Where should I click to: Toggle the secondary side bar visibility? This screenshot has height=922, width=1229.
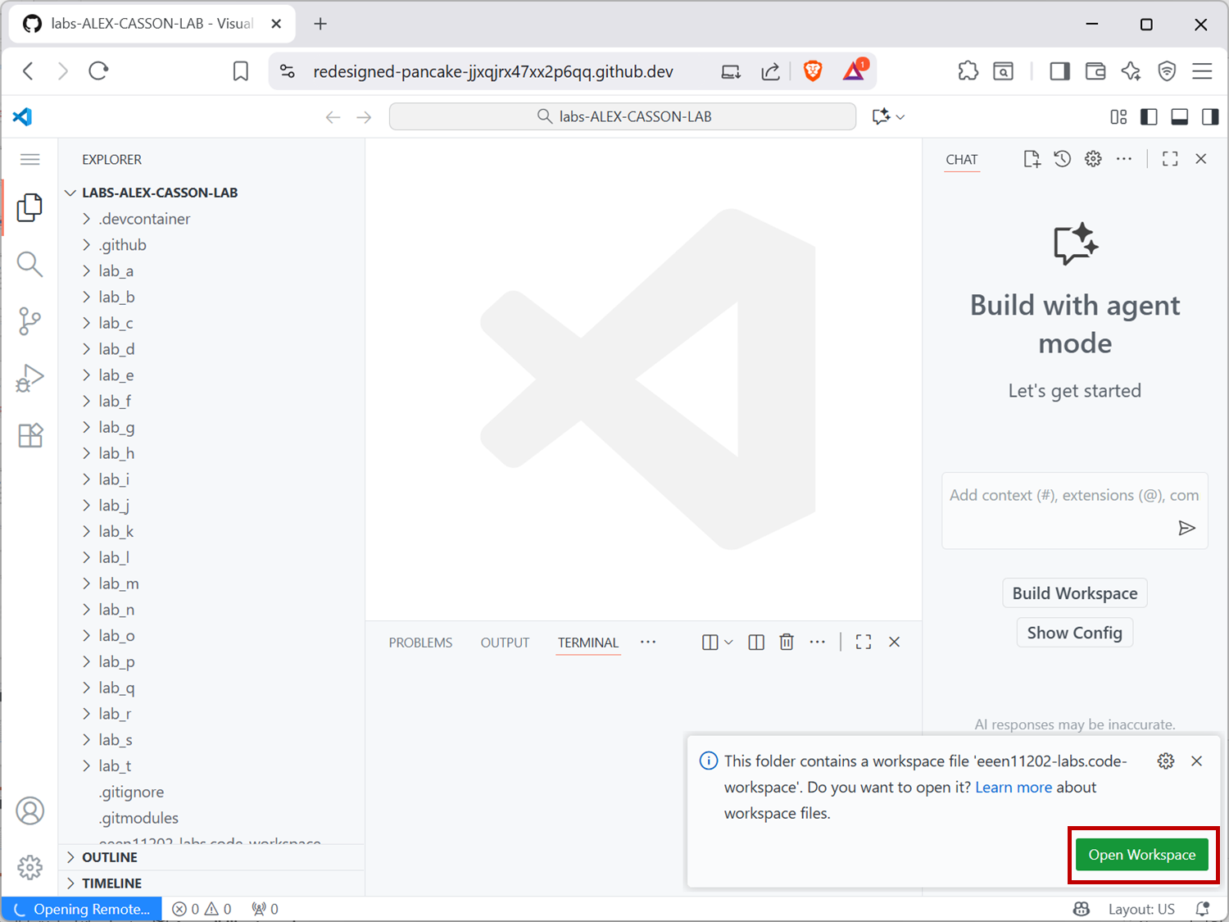(1210, 117)
